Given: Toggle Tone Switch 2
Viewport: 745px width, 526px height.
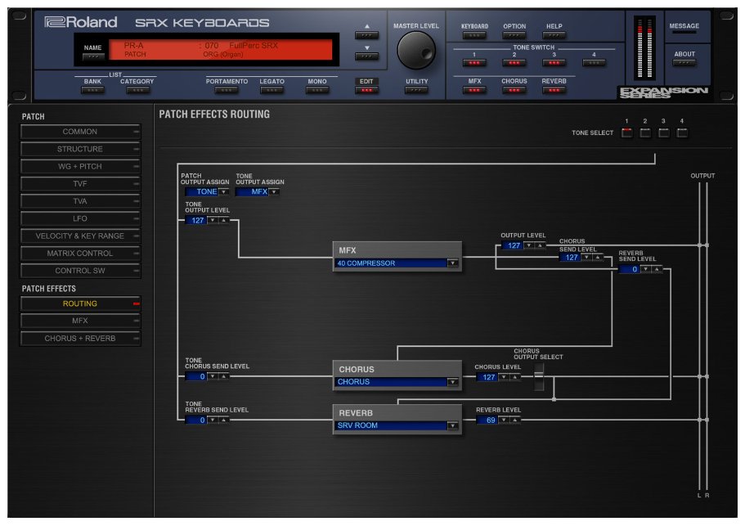Looking at the screenshot, I should [514, 63].
